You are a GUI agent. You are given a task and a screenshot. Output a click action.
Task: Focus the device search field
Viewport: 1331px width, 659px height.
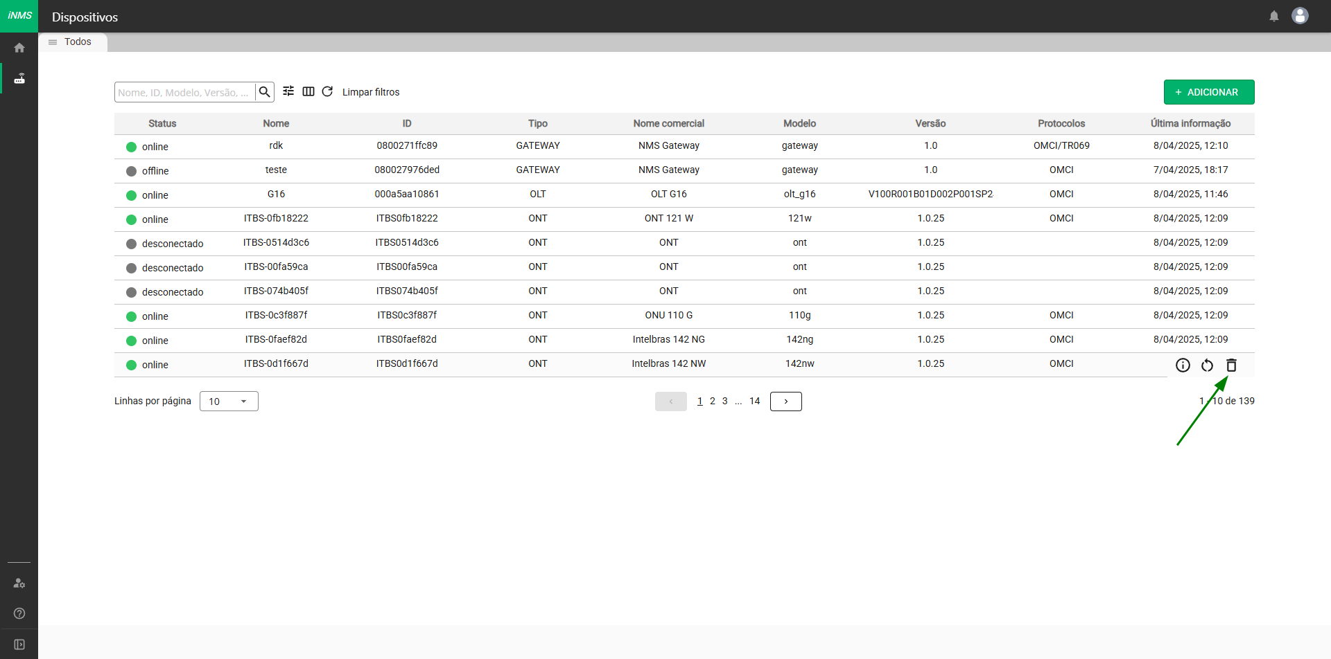185,92
